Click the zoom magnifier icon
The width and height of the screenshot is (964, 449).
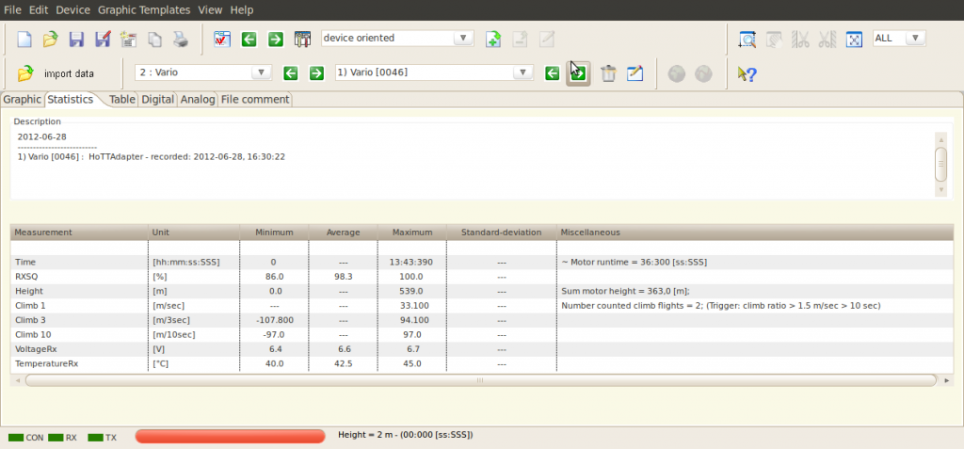tap(747, 40)
